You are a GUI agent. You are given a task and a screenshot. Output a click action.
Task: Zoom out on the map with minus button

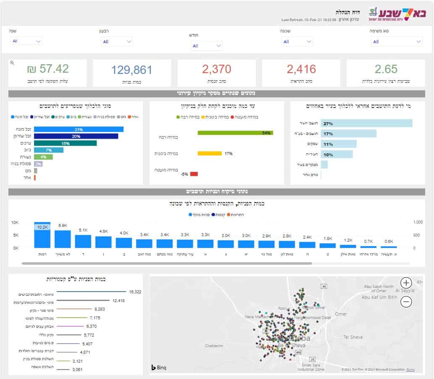pos(406,301)
